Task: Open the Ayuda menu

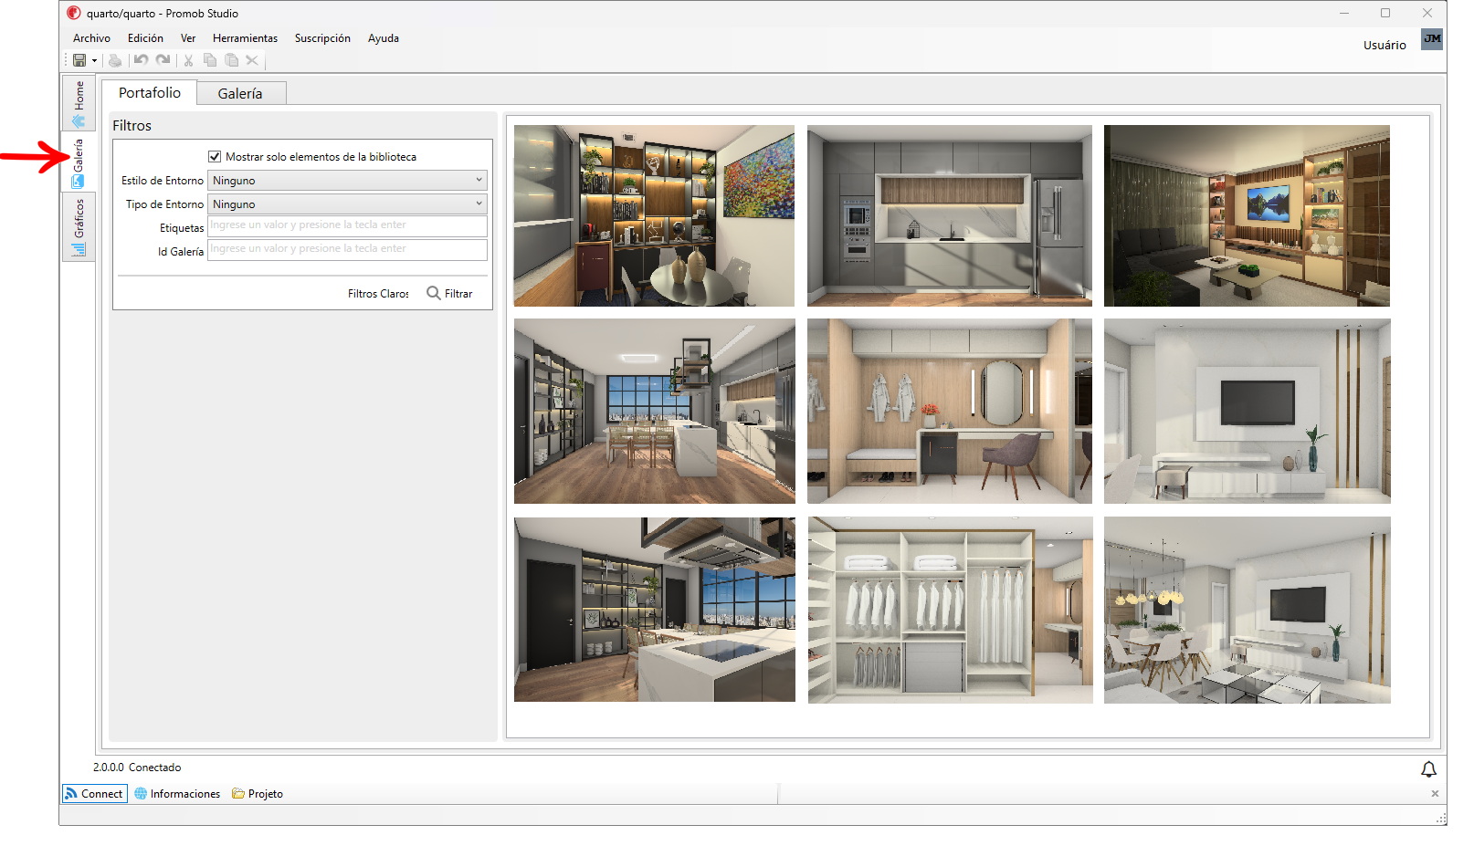Action: pyautogui.click(x=384, y=38)
